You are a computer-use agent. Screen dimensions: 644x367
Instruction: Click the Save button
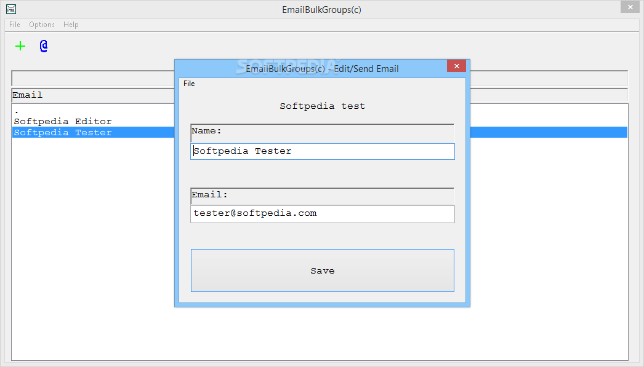point(323,270)
